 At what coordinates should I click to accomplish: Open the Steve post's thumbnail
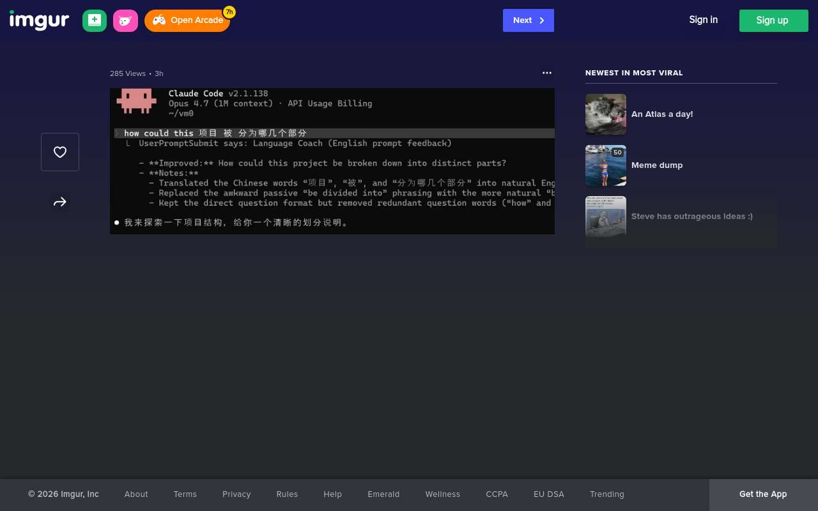[606, 217]
